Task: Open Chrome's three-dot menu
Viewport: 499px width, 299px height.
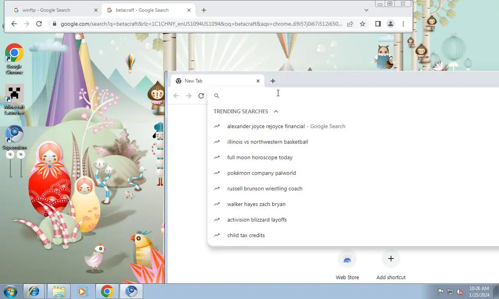Action: coord(403,24)
